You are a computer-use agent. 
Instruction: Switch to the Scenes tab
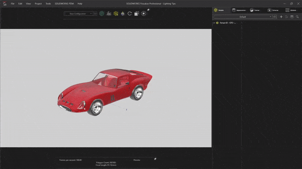point(255,10)
